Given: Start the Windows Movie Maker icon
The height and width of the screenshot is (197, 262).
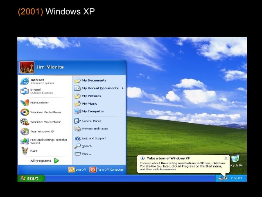Looking at the screenshot, I should click(25, 122).
